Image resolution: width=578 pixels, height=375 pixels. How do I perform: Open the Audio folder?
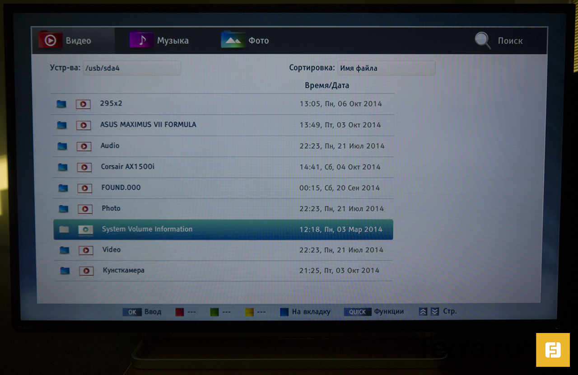223,146
